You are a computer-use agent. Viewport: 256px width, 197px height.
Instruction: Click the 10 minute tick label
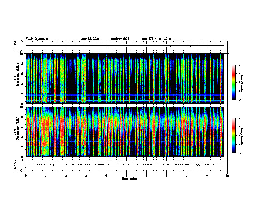(x=227, y=176)
